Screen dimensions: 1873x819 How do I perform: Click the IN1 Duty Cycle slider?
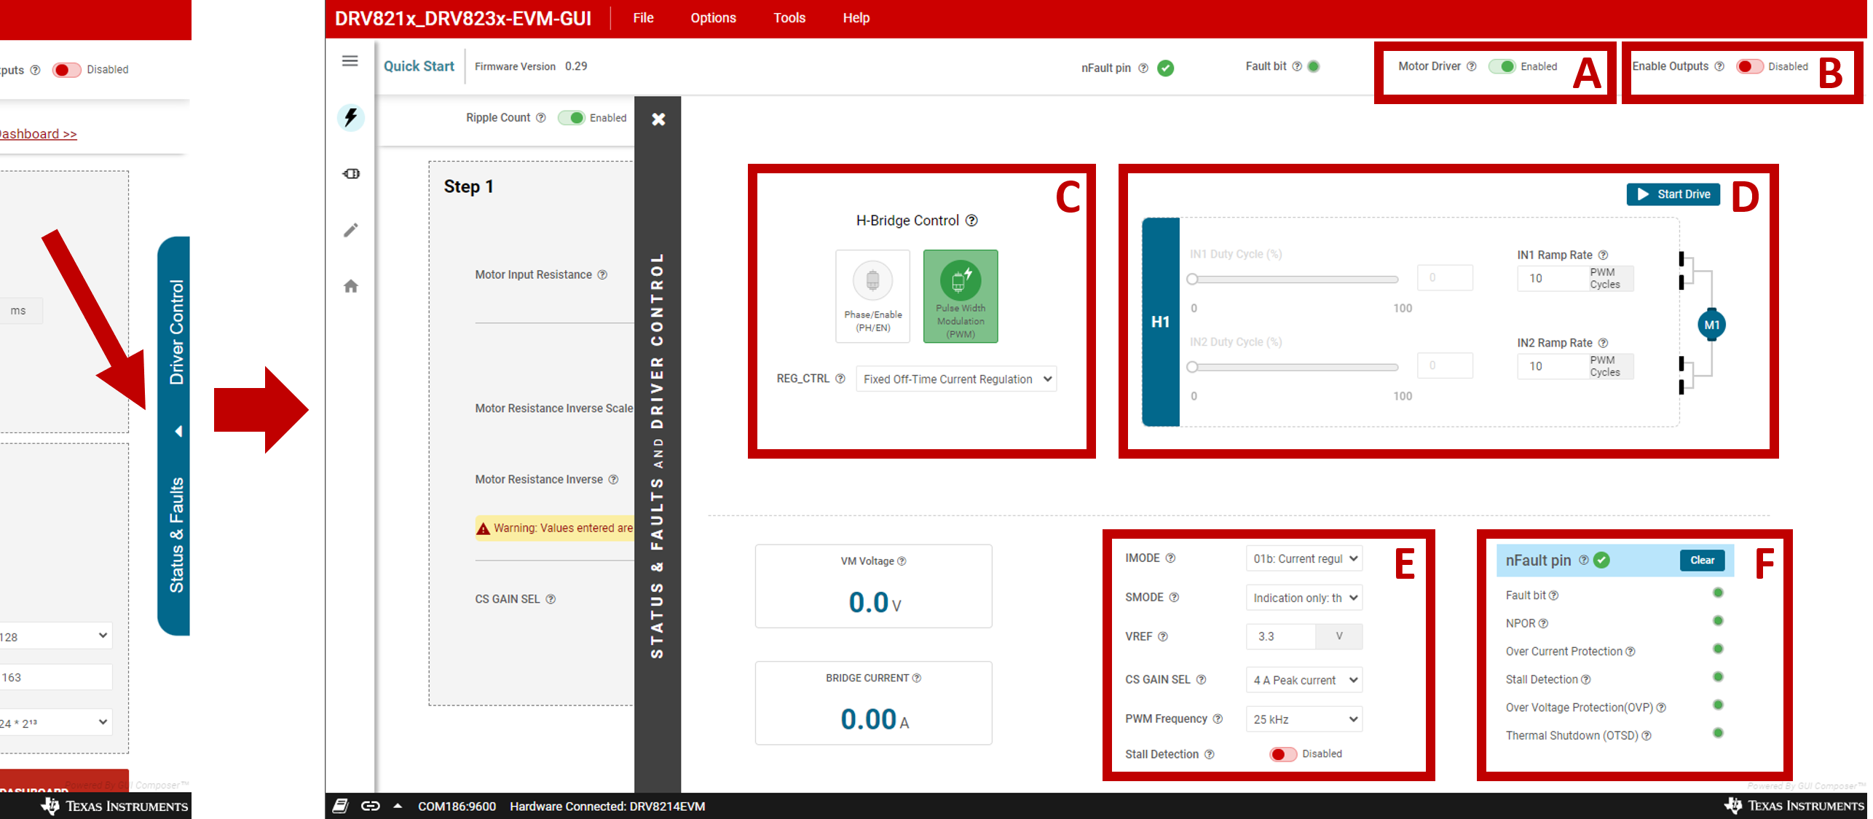tap(1294, 280)
